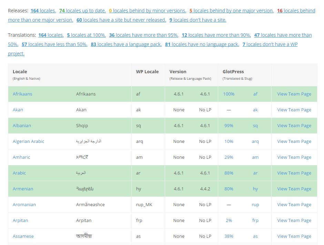Click the Amharic 29% translated link
324x245 pixels.
(229, 157)
